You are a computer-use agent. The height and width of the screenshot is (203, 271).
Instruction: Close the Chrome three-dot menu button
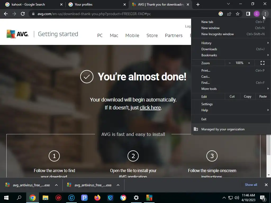(x=265, y=14)
